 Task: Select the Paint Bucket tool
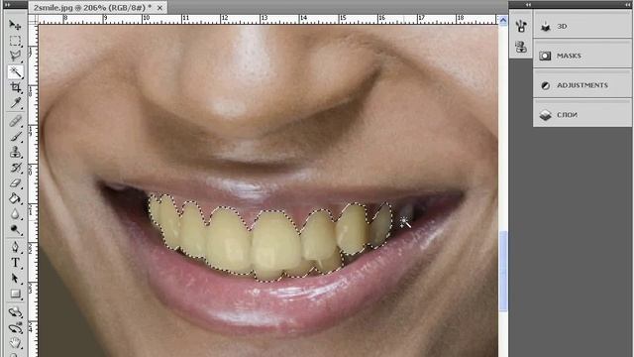click(x=16, y=198)
